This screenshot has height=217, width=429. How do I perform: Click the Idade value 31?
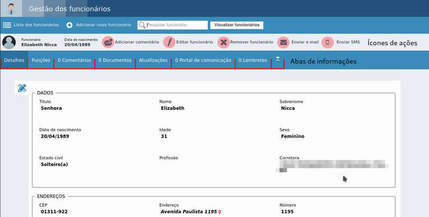pyautogui.click(x=164, y=137)
